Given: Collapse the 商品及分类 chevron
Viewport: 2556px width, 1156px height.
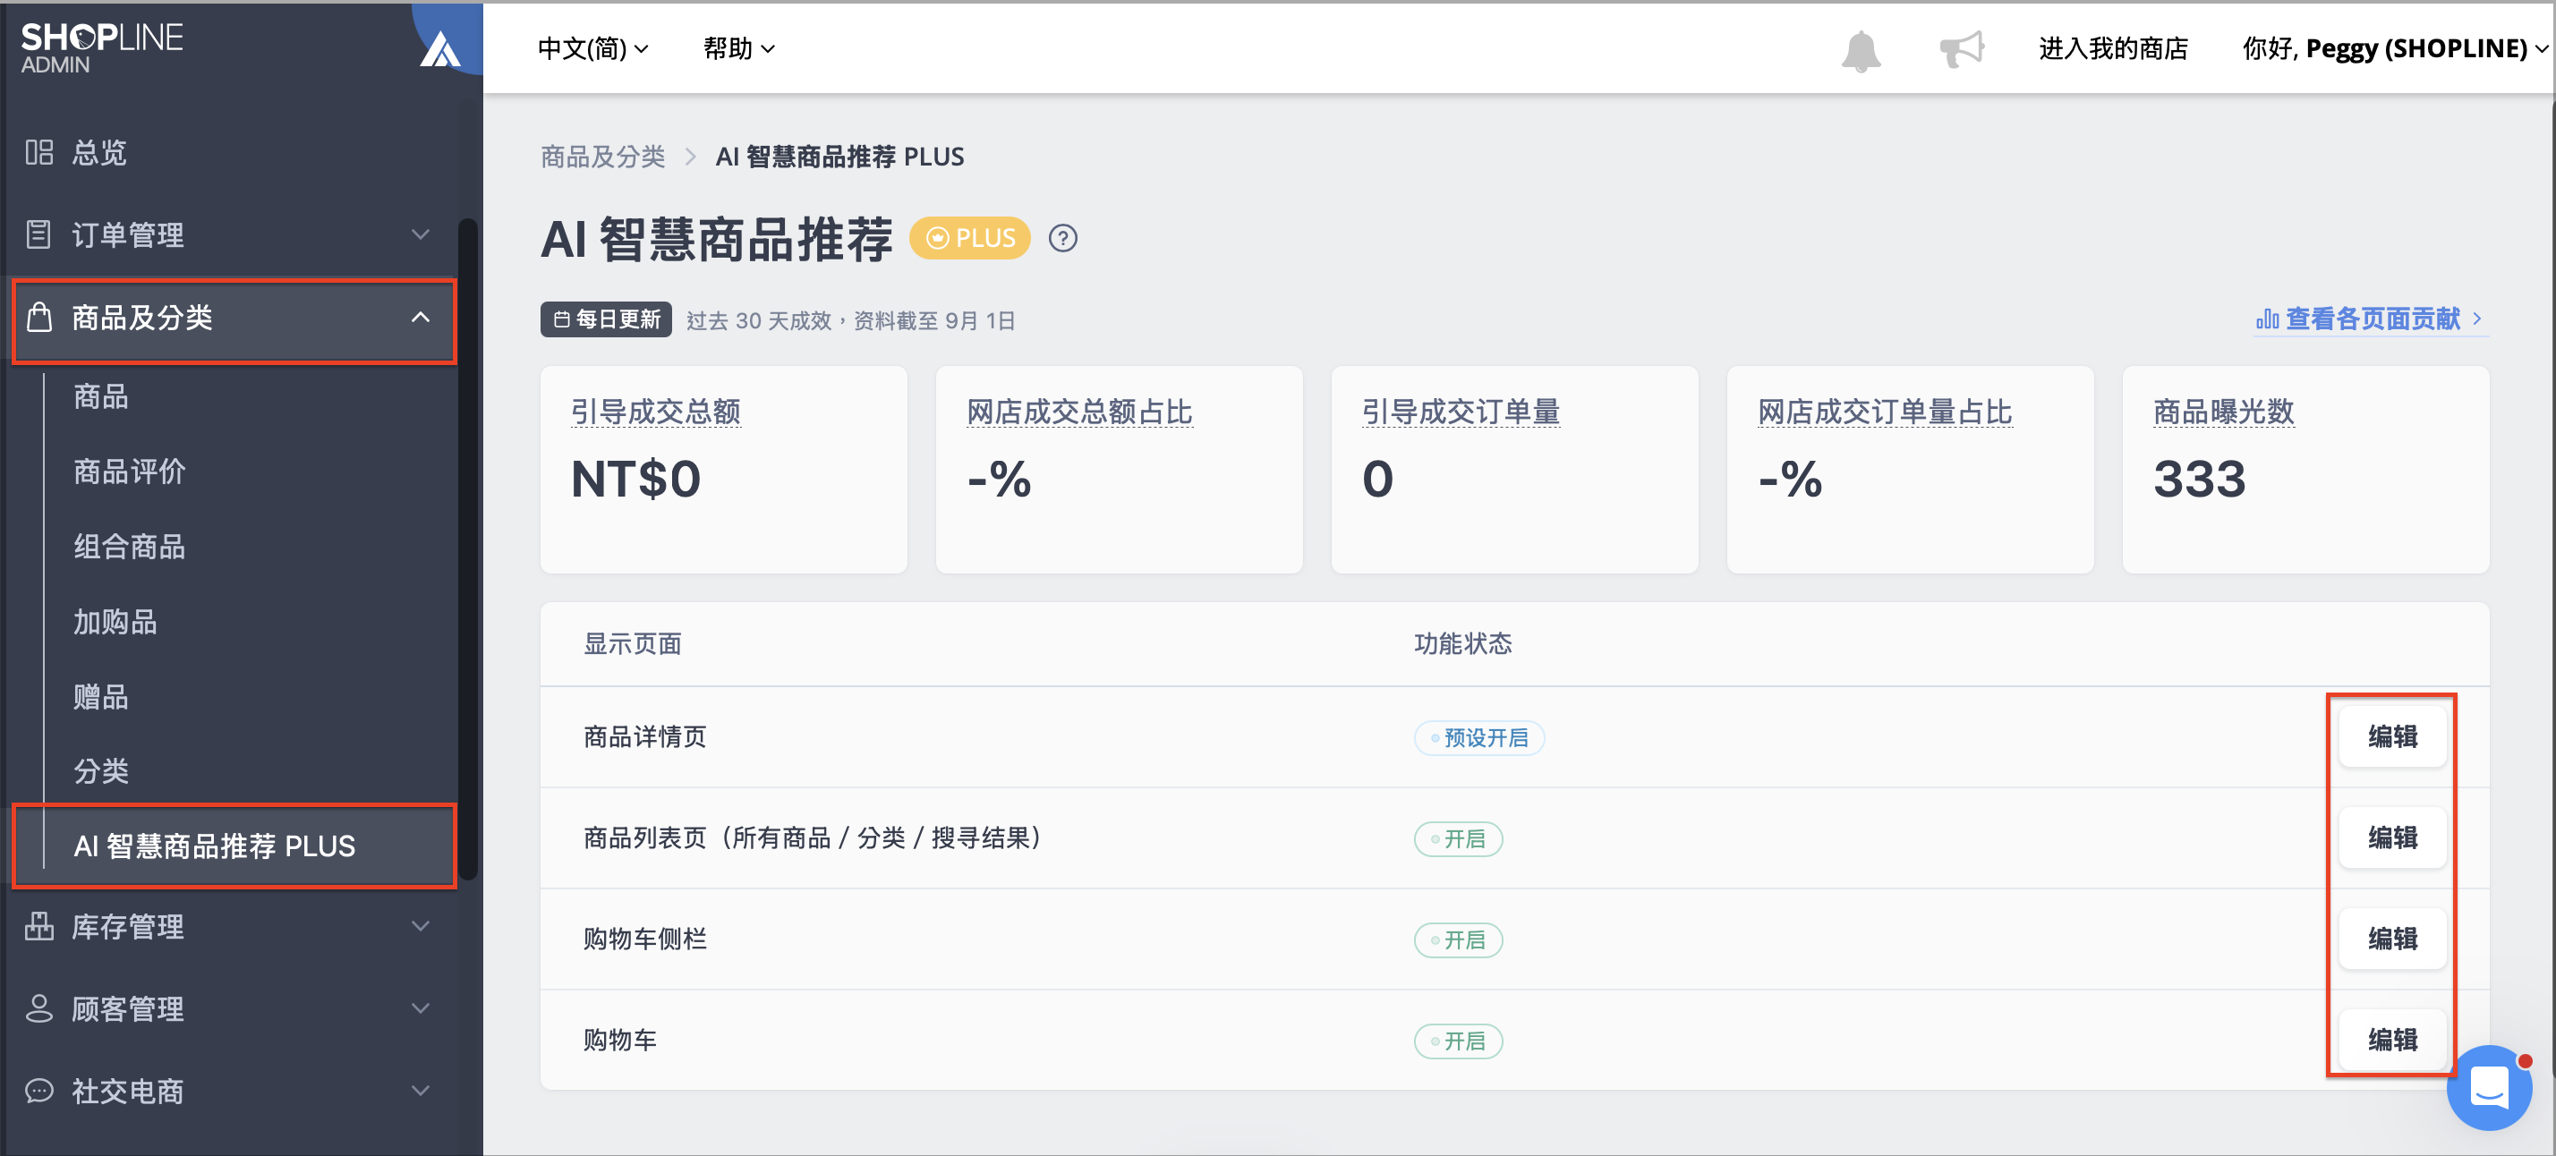Looking at the screenshot, I should [421, 317].
